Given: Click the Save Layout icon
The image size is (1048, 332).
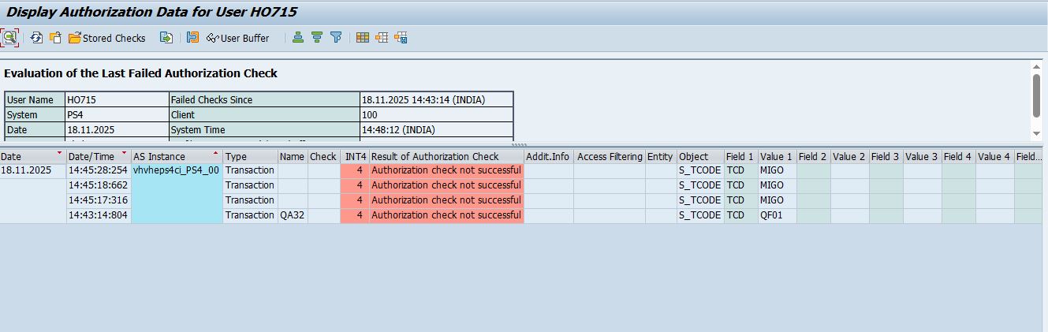Looking at the screenshot, I should click(401, 37).
